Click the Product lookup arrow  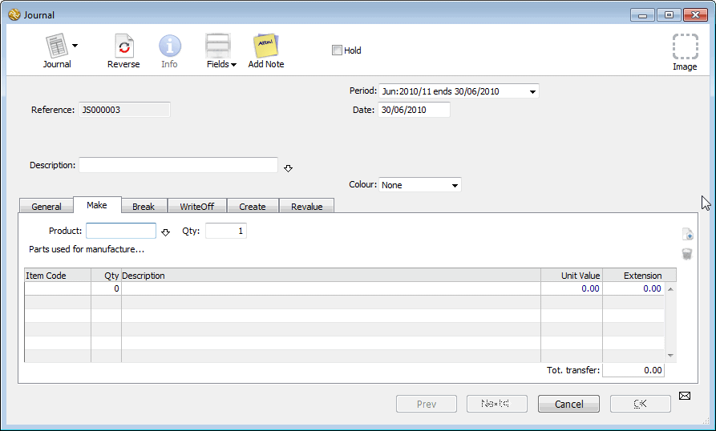[x=166, y=232]
